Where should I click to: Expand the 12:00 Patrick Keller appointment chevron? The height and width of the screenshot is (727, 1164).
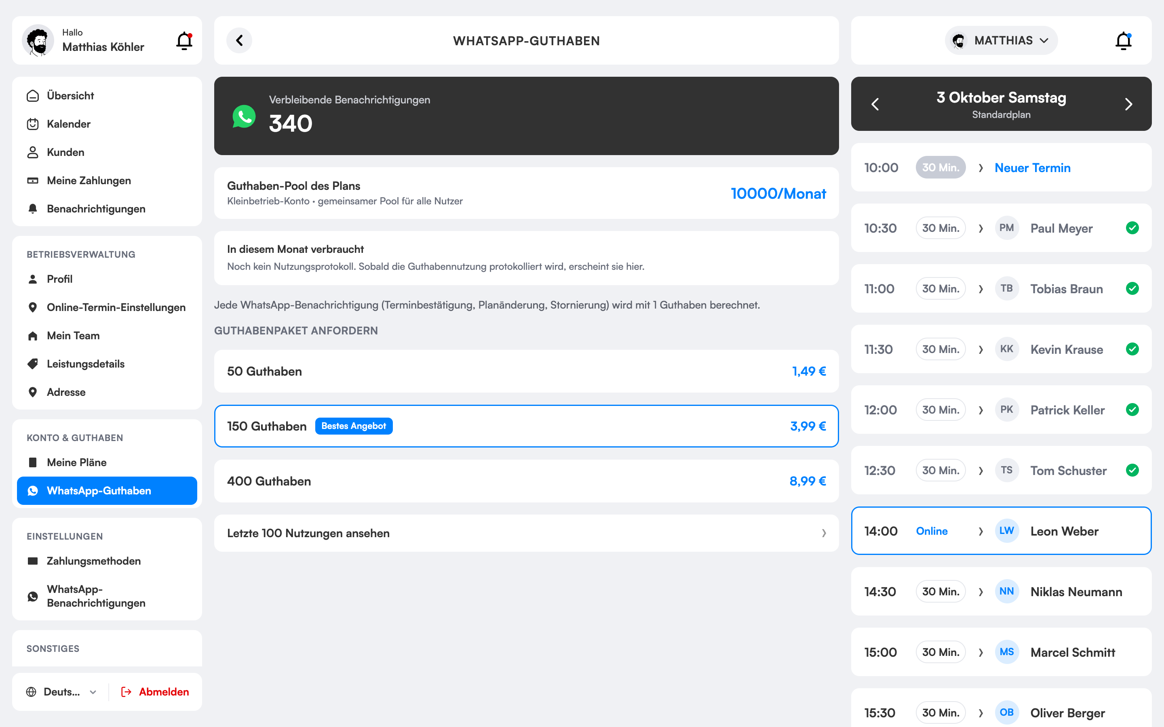981,410
